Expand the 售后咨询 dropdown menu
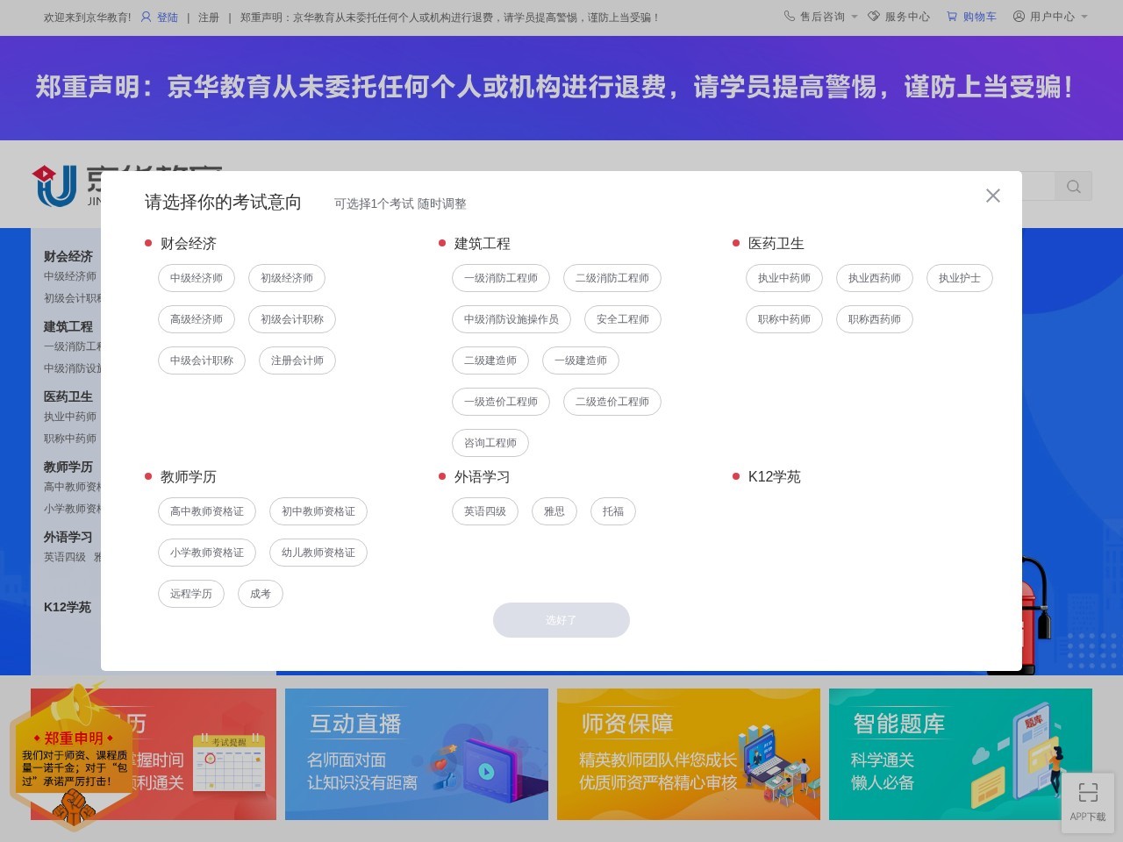Viewport: 1123px width, 842px height. 853,16
